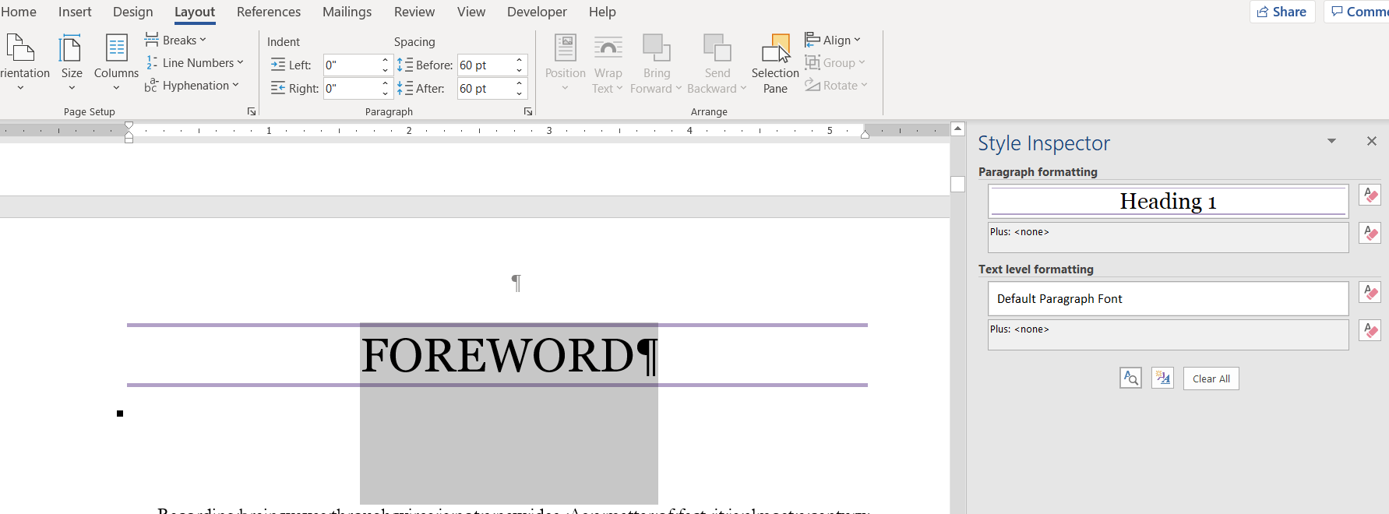
Task: Clear paragraph formatting eraser icon
Action: pos(1370,233)
